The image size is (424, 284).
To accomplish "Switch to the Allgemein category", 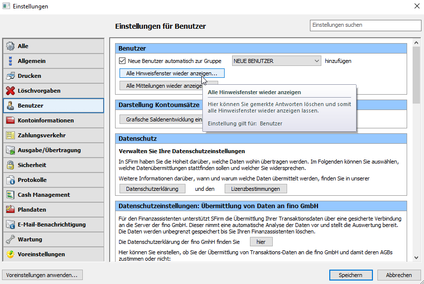I will (x=54, y=61).
